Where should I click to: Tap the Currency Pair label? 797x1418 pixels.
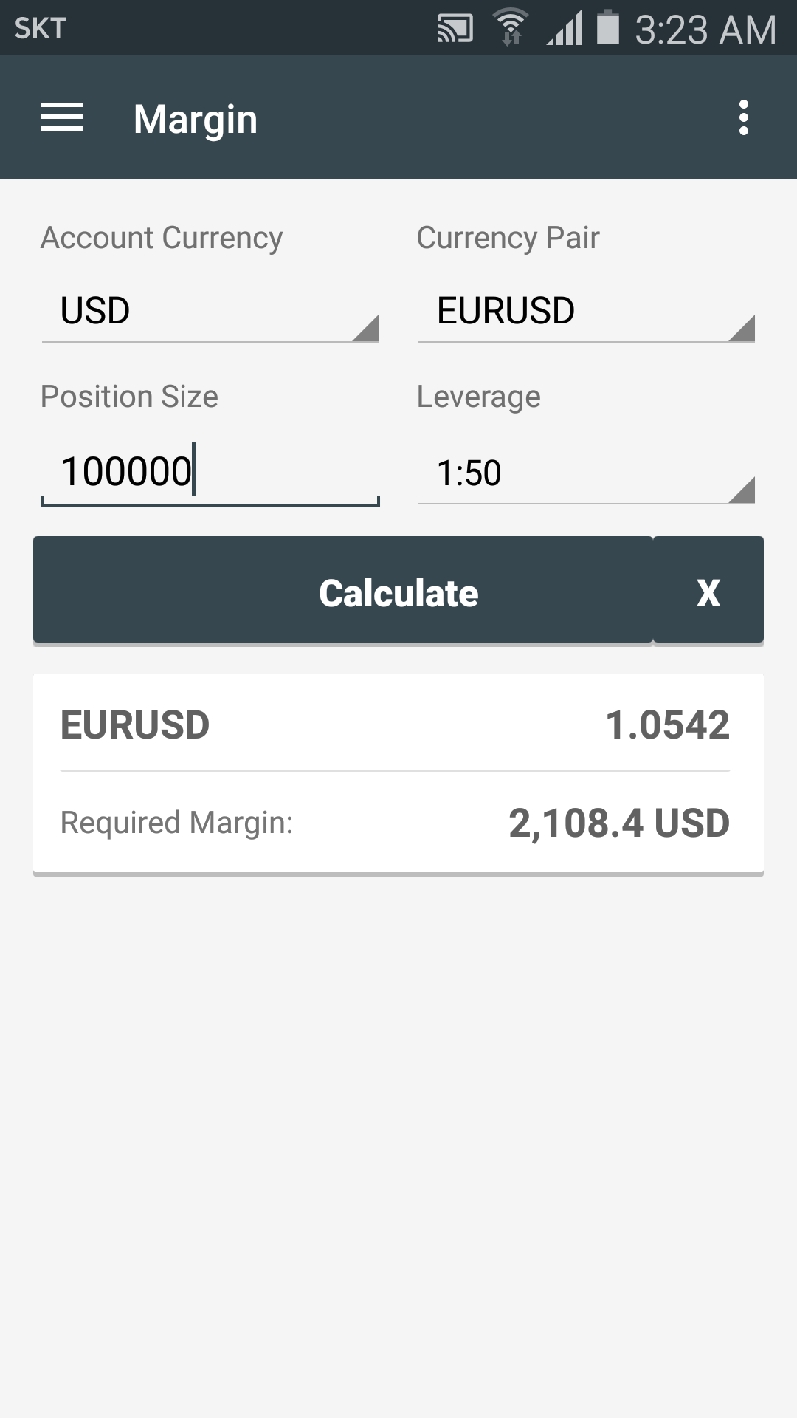(x=508, y=238)
